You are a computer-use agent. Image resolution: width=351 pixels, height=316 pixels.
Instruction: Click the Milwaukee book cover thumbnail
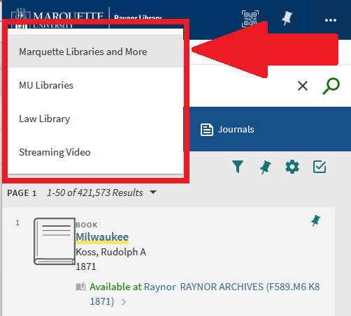[x=55, y=241]
